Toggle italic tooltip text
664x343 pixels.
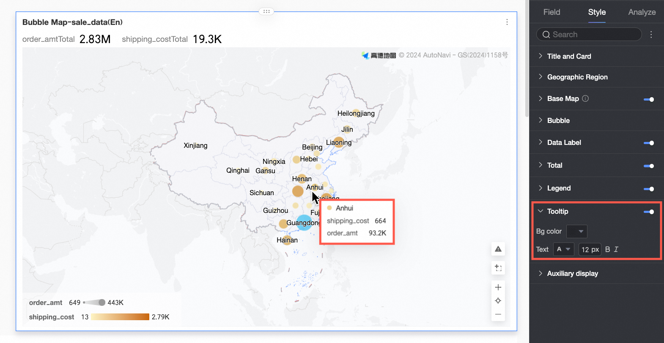coord(616,249)
